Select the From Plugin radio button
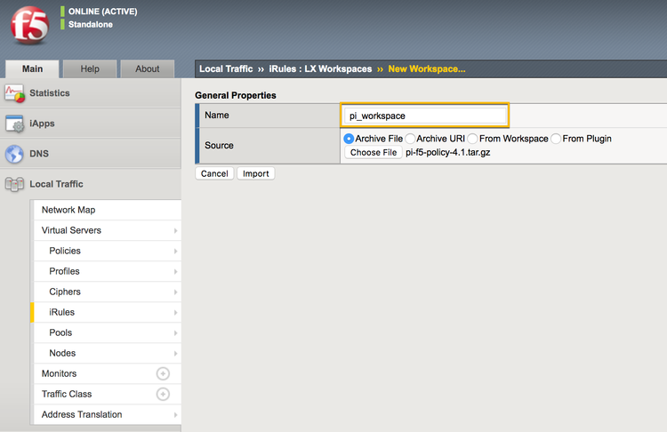667x432 pixels. (x=556, y=139)
